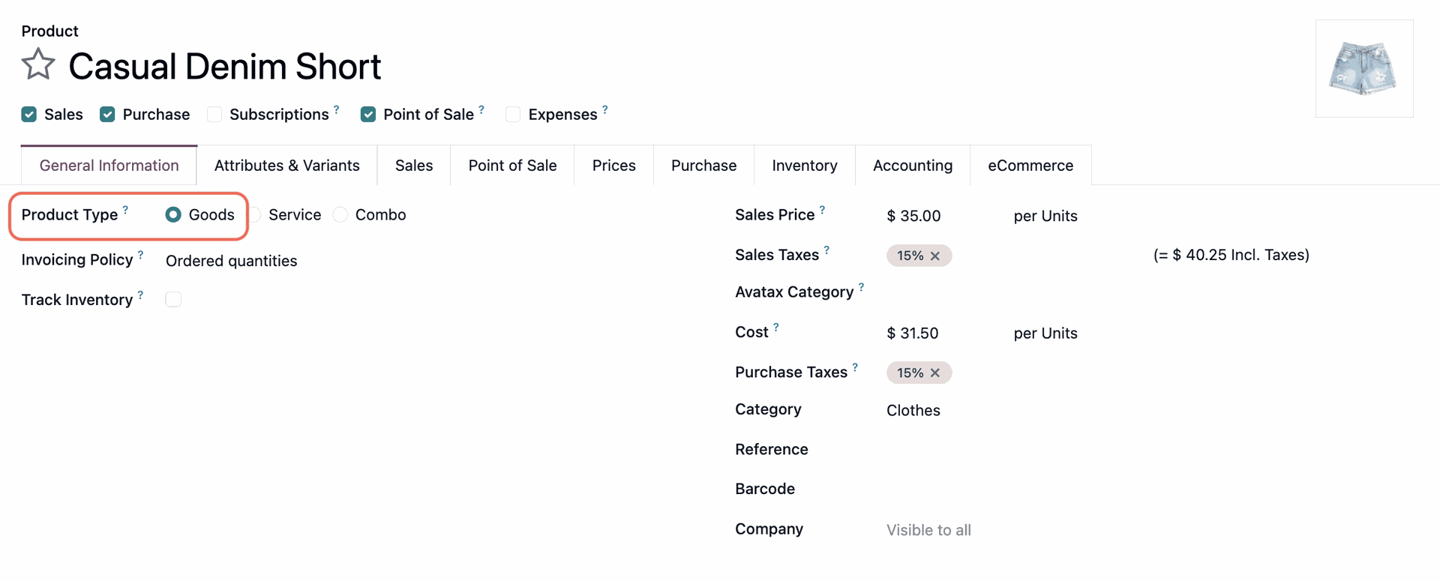Select the Service product type
The image size is (1440, 581).
point(256,215)
